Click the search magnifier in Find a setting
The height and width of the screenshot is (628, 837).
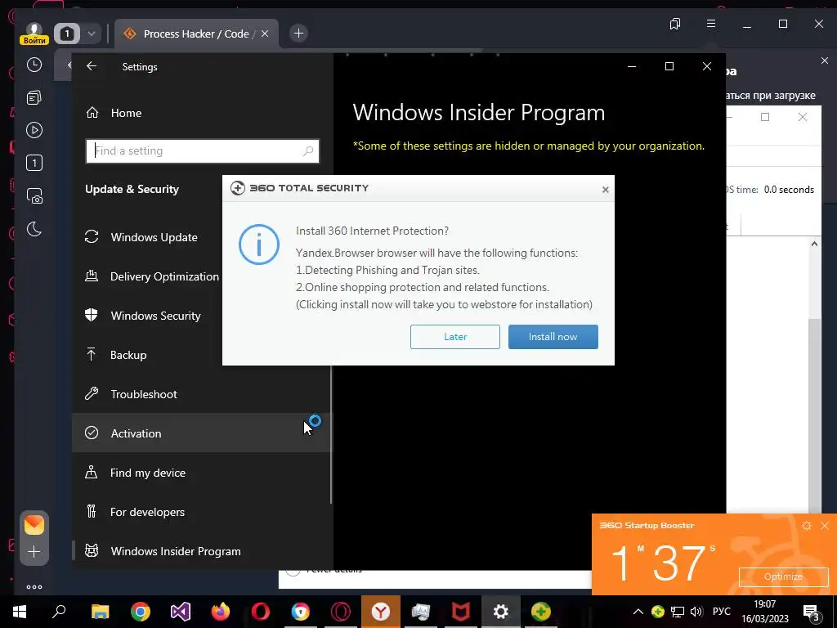(308, 151)
